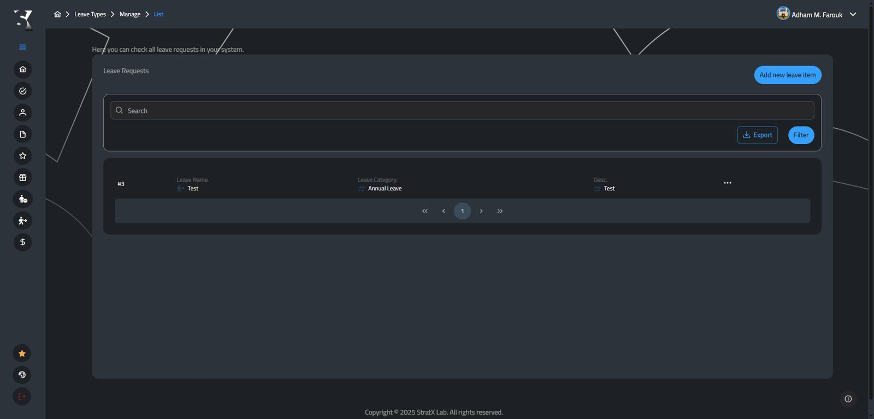This screenshot has width=874, height=419.
Task: Click the Leave Requests heading
Action: point(126,71)
